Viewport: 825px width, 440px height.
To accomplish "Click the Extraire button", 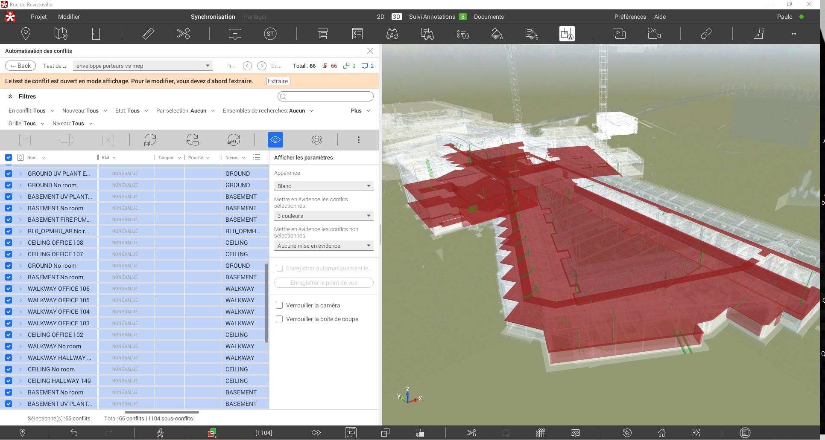I will pyautogui.click(x=278, y=81).
